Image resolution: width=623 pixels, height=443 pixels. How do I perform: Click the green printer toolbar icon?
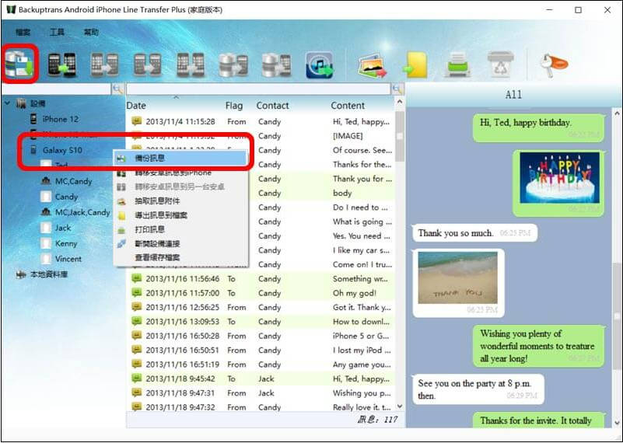459,65
